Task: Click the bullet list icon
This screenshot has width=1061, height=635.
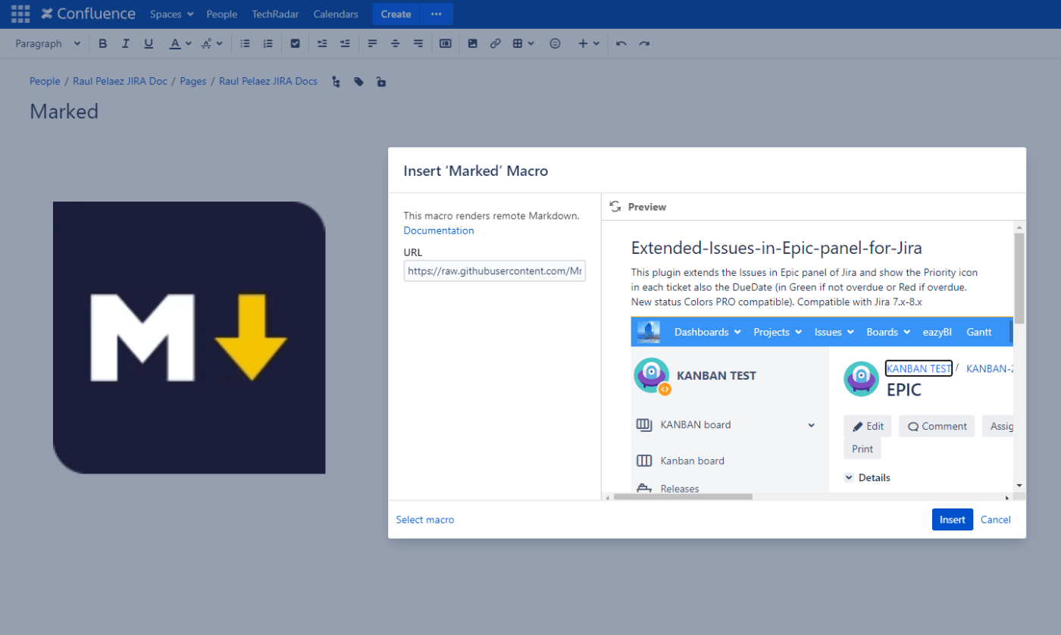Action: (x=245, y=44)
